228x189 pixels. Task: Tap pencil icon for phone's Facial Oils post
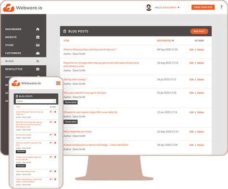[x=51, y=171]
